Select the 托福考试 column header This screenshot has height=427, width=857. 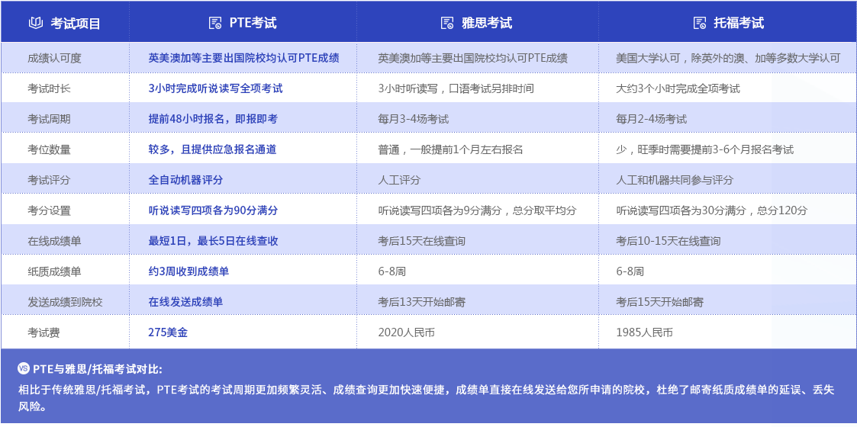736,23
